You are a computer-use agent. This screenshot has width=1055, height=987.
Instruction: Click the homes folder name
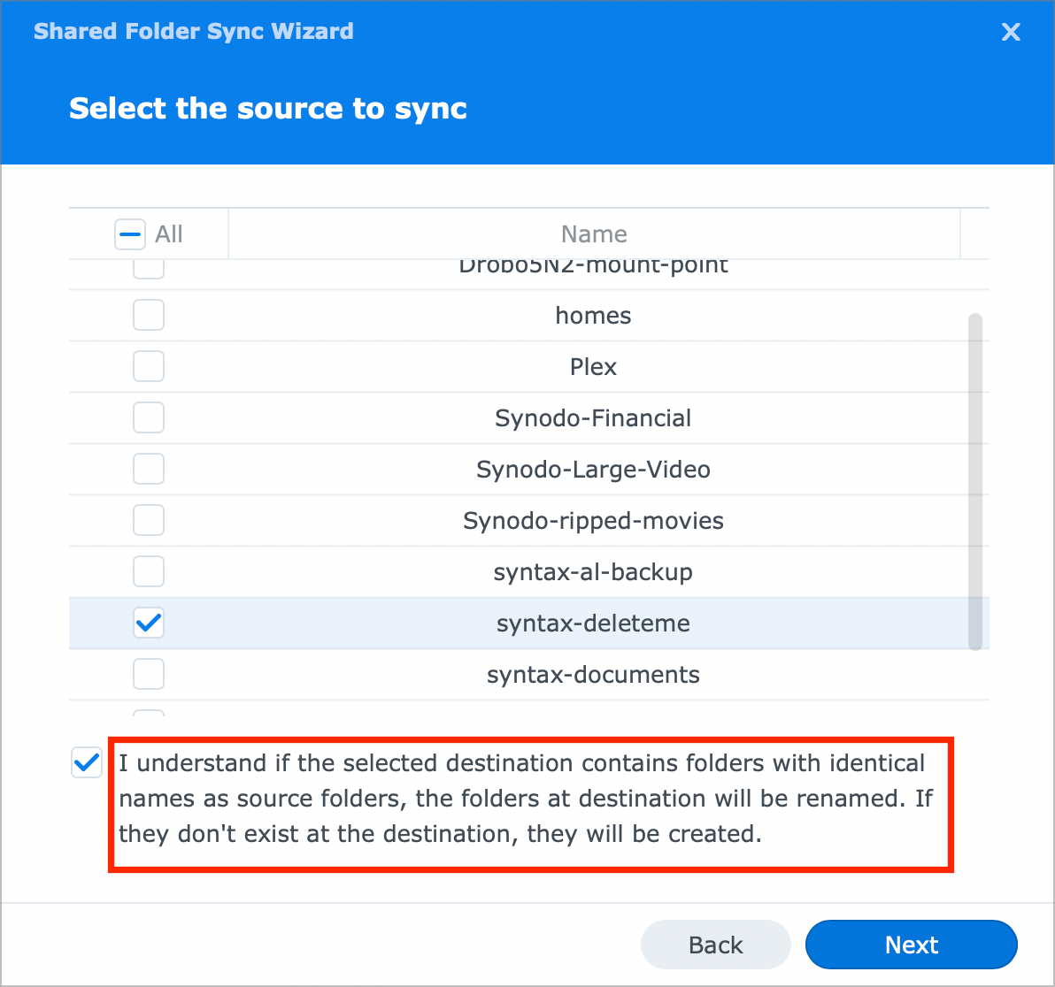pyautogui.click(x=593, y=316)
